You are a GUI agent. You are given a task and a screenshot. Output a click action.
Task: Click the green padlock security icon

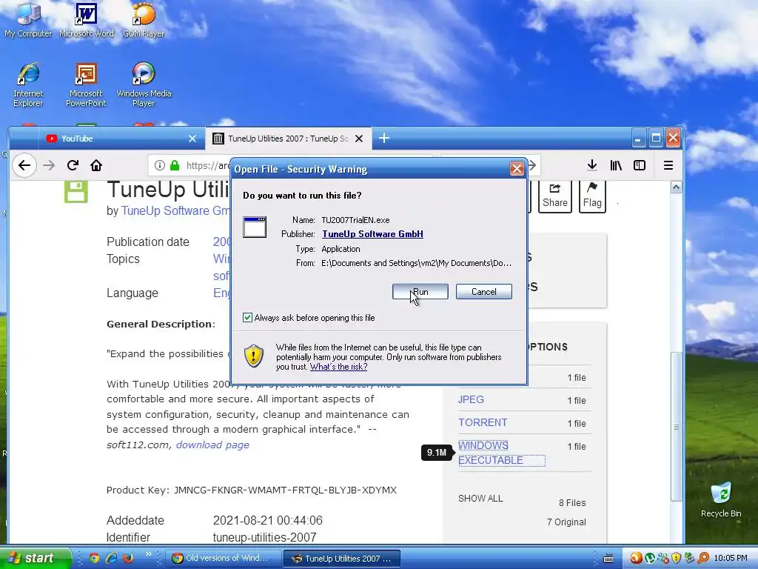175,165
